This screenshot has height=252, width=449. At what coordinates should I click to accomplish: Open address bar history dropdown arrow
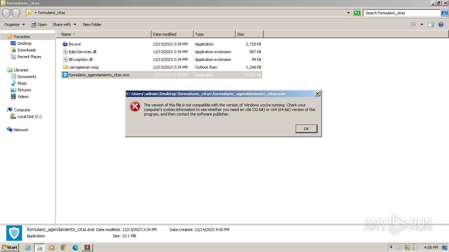[x=348, y=13]
